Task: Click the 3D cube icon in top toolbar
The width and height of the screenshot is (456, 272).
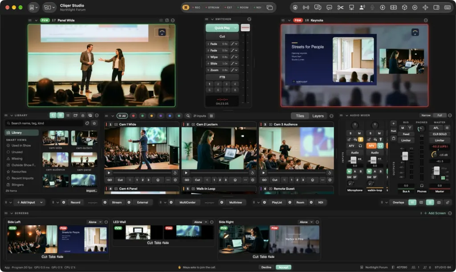Action: tap(404, 8)
